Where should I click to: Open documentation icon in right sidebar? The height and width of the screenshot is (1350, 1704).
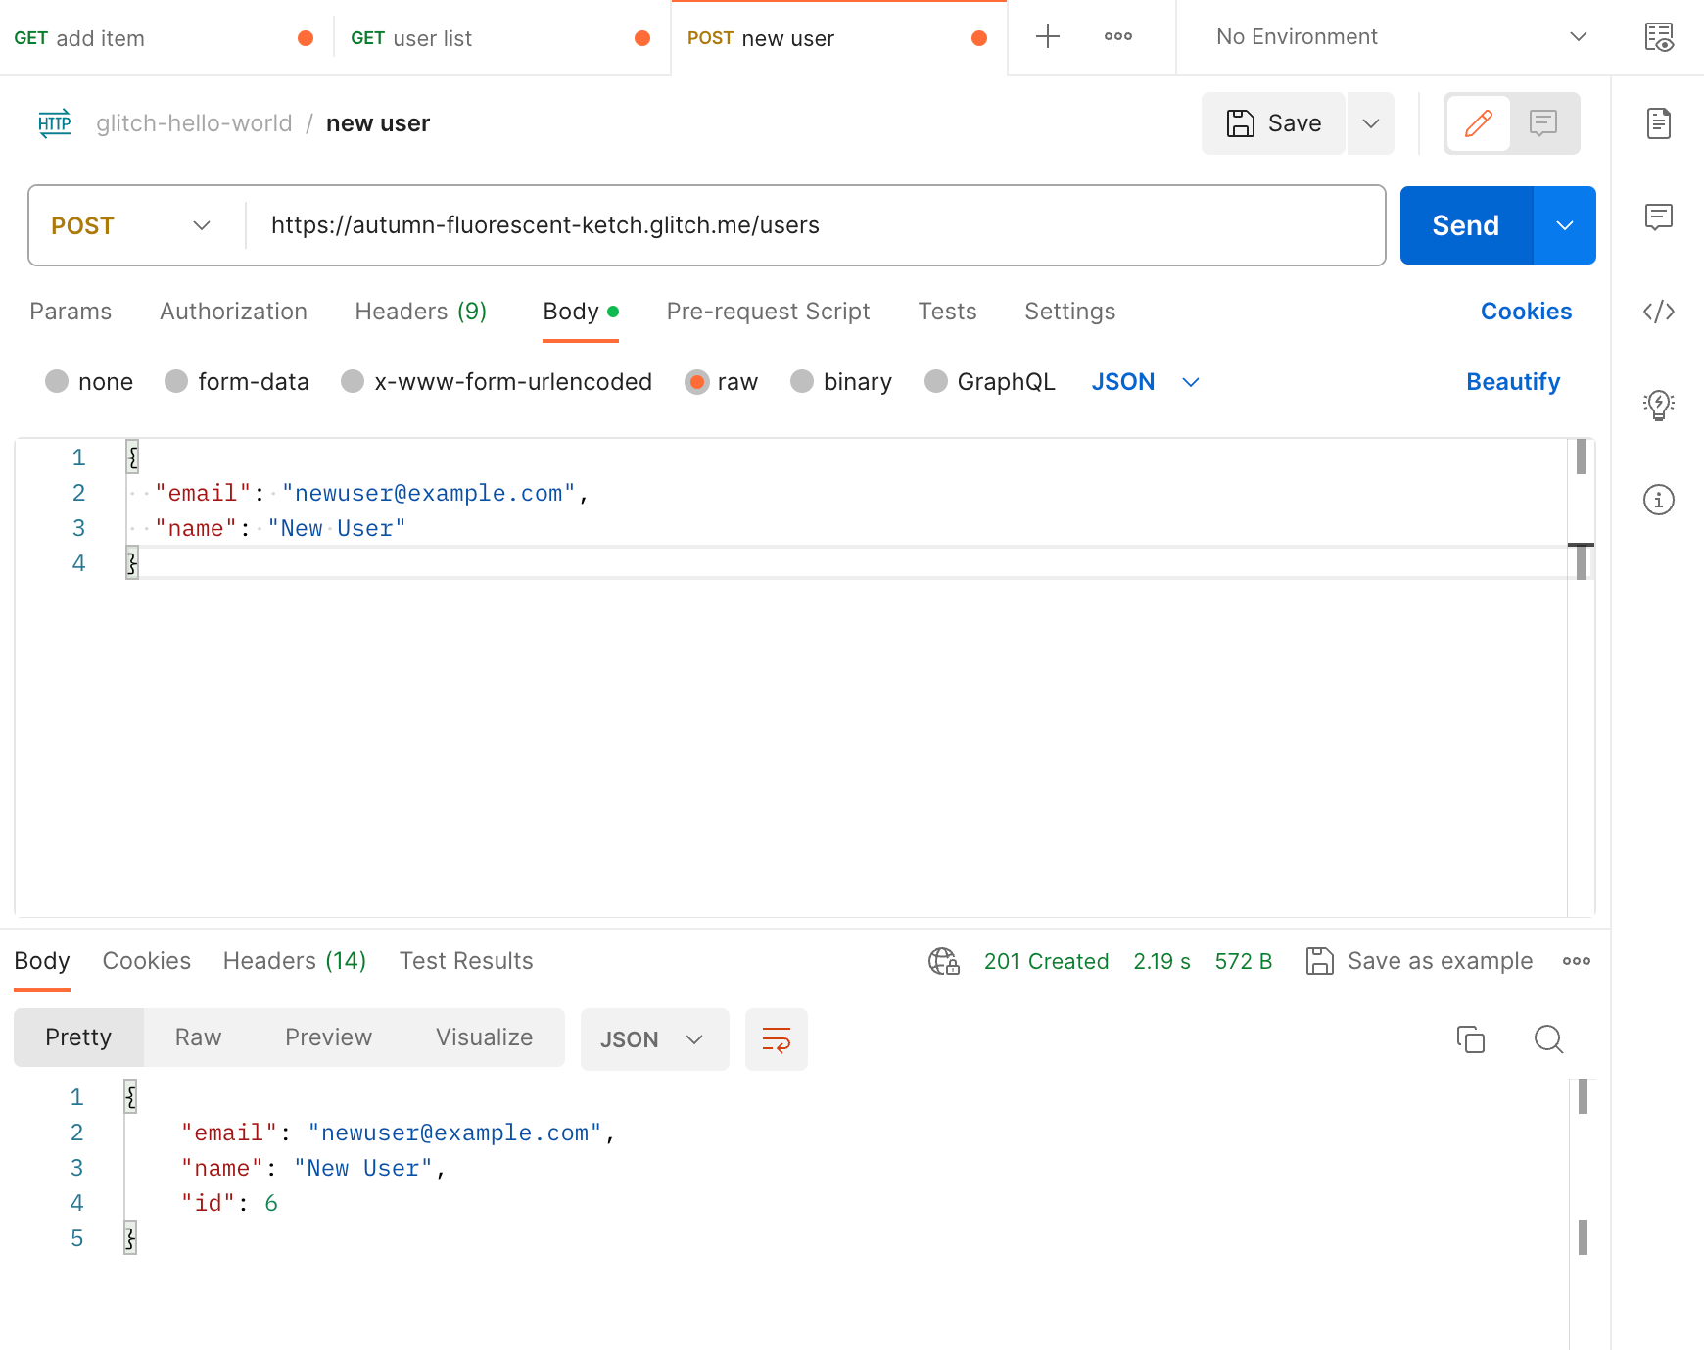coord(1659,123)
